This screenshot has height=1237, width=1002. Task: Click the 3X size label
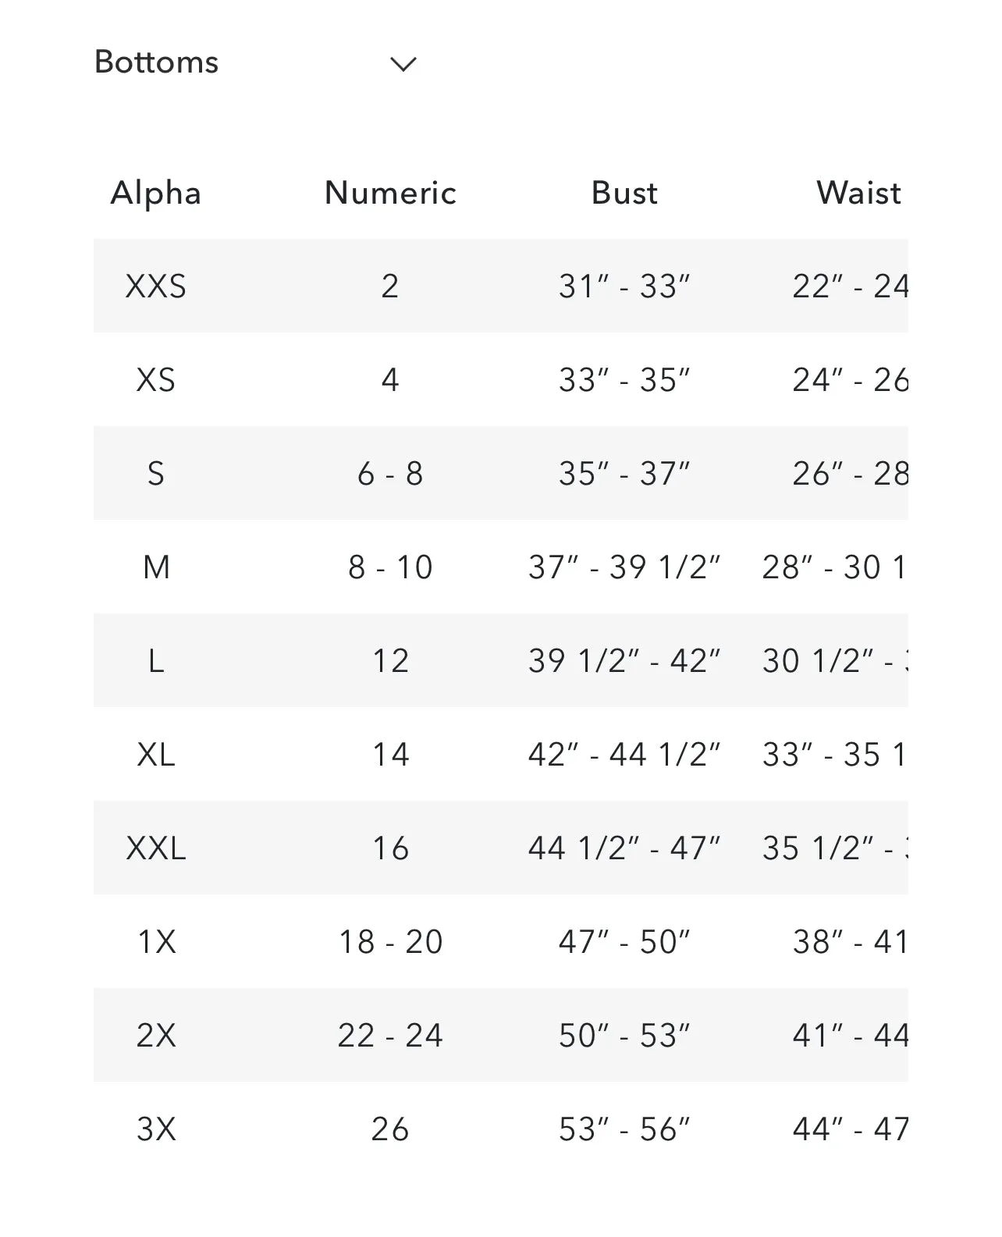point(156,1129)
